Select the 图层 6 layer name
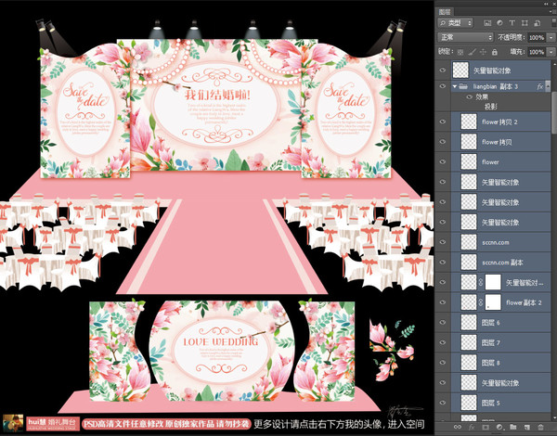 pos(490,323)
